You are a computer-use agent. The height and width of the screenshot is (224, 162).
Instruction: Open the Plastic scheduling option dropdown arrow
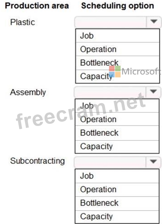154,22
